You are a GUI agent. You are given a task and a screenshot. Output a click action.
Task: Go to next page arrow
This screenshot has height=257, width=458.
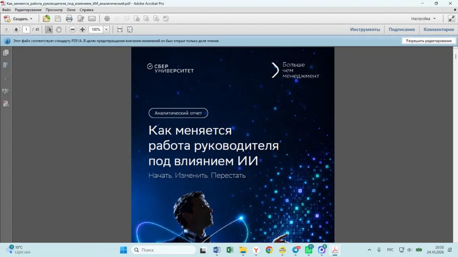coord(16,29)
